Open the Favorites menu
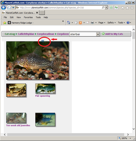 (x=28, y=17)
